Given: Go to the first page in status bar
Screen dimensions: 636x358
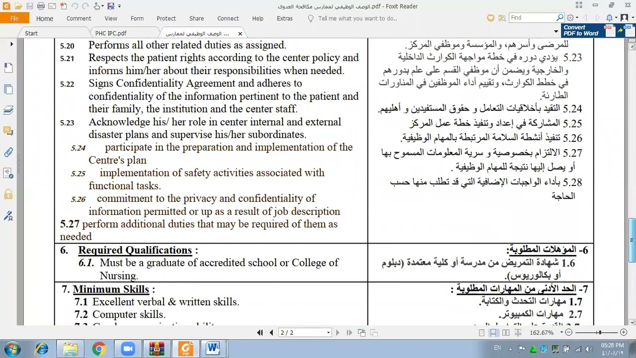Looking at the screenshot, I should [260, 333].
